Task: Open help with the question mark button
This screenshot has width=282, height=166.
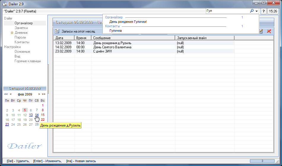Action: (264, 11)
